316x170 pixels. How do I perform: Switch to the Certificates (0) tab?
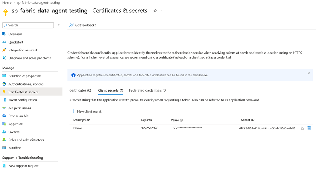pos(80,90)
